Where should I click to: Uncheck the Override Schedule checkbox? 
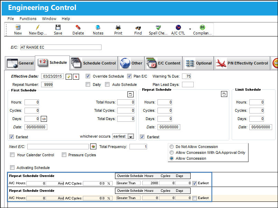(88, 76)
